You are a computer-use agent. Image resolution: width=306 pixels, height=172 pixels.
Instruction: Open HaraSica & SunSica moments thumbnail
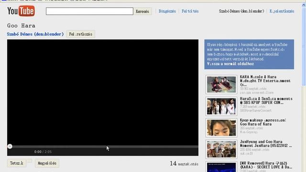point(221,106)
